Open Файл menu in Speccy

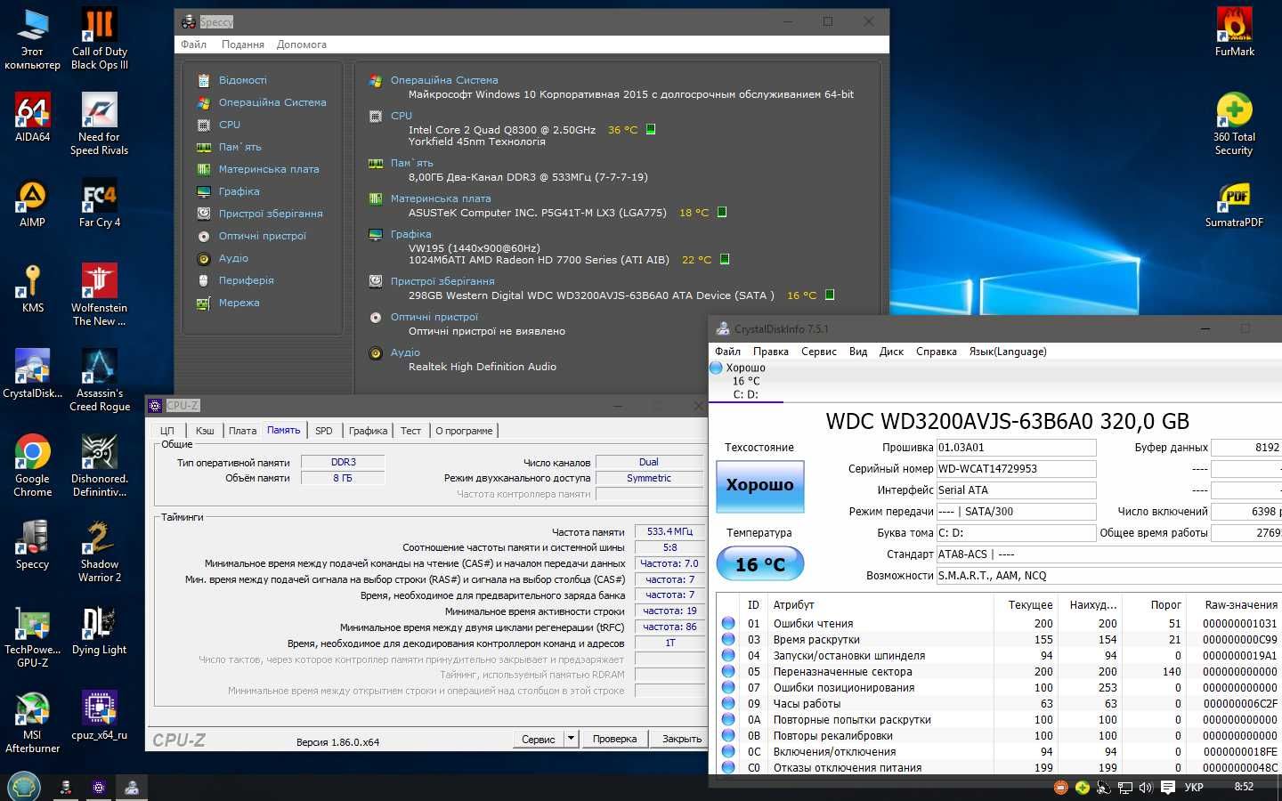pos(193,44)
